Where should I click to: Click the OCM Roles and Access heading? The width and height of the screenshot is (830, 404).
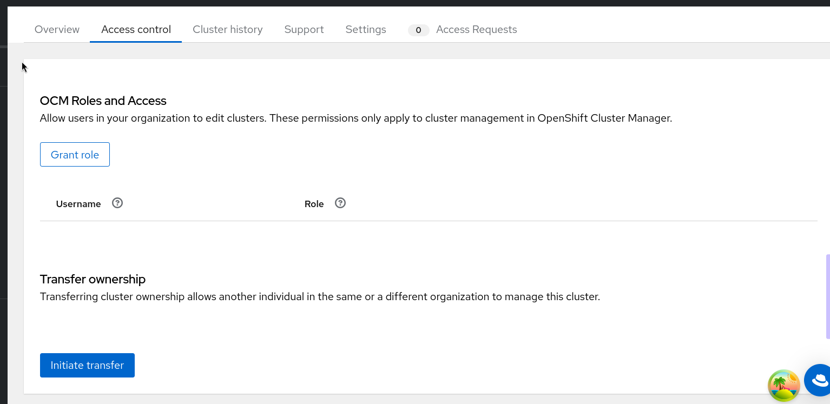tap(103, 101)
